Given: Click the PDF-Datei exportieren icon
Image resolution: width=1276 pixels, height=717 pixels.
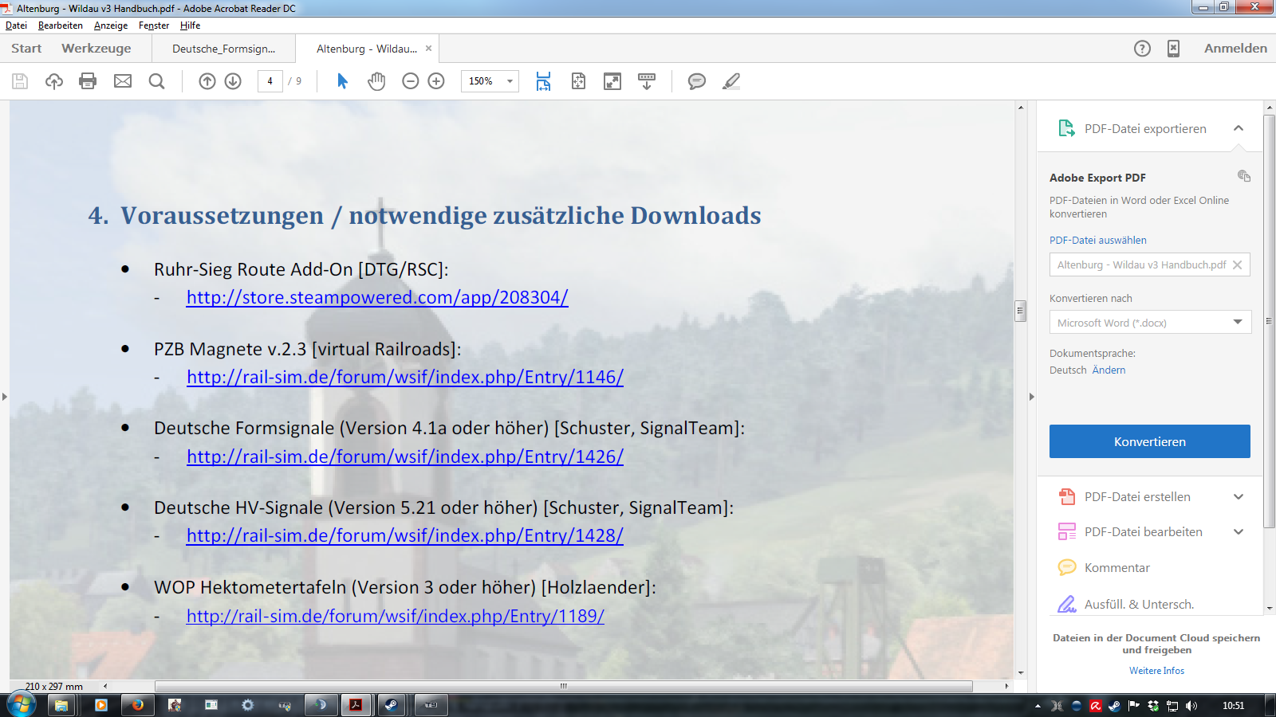Looking at the screenshot, I should tap(1066, 128).
